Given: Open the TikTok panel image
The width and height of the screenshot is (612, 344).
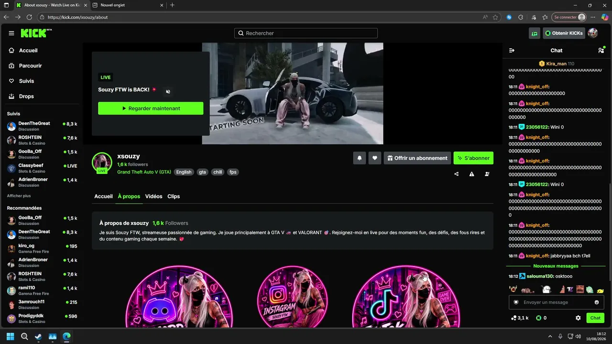Looking at the screenshot, I should (x=406, y=296).
